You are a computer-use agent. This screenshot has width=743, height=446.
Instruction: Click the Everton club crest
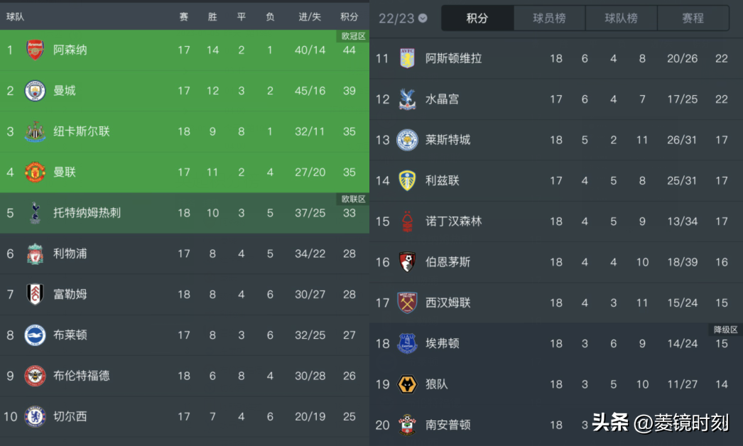(x=407, y=344)
